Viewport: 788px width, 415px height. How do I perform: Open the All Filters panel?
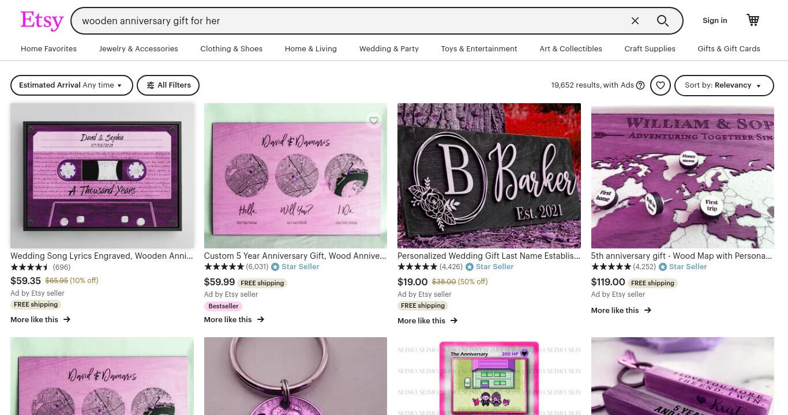pyautogui.click(x=168, y=85)
